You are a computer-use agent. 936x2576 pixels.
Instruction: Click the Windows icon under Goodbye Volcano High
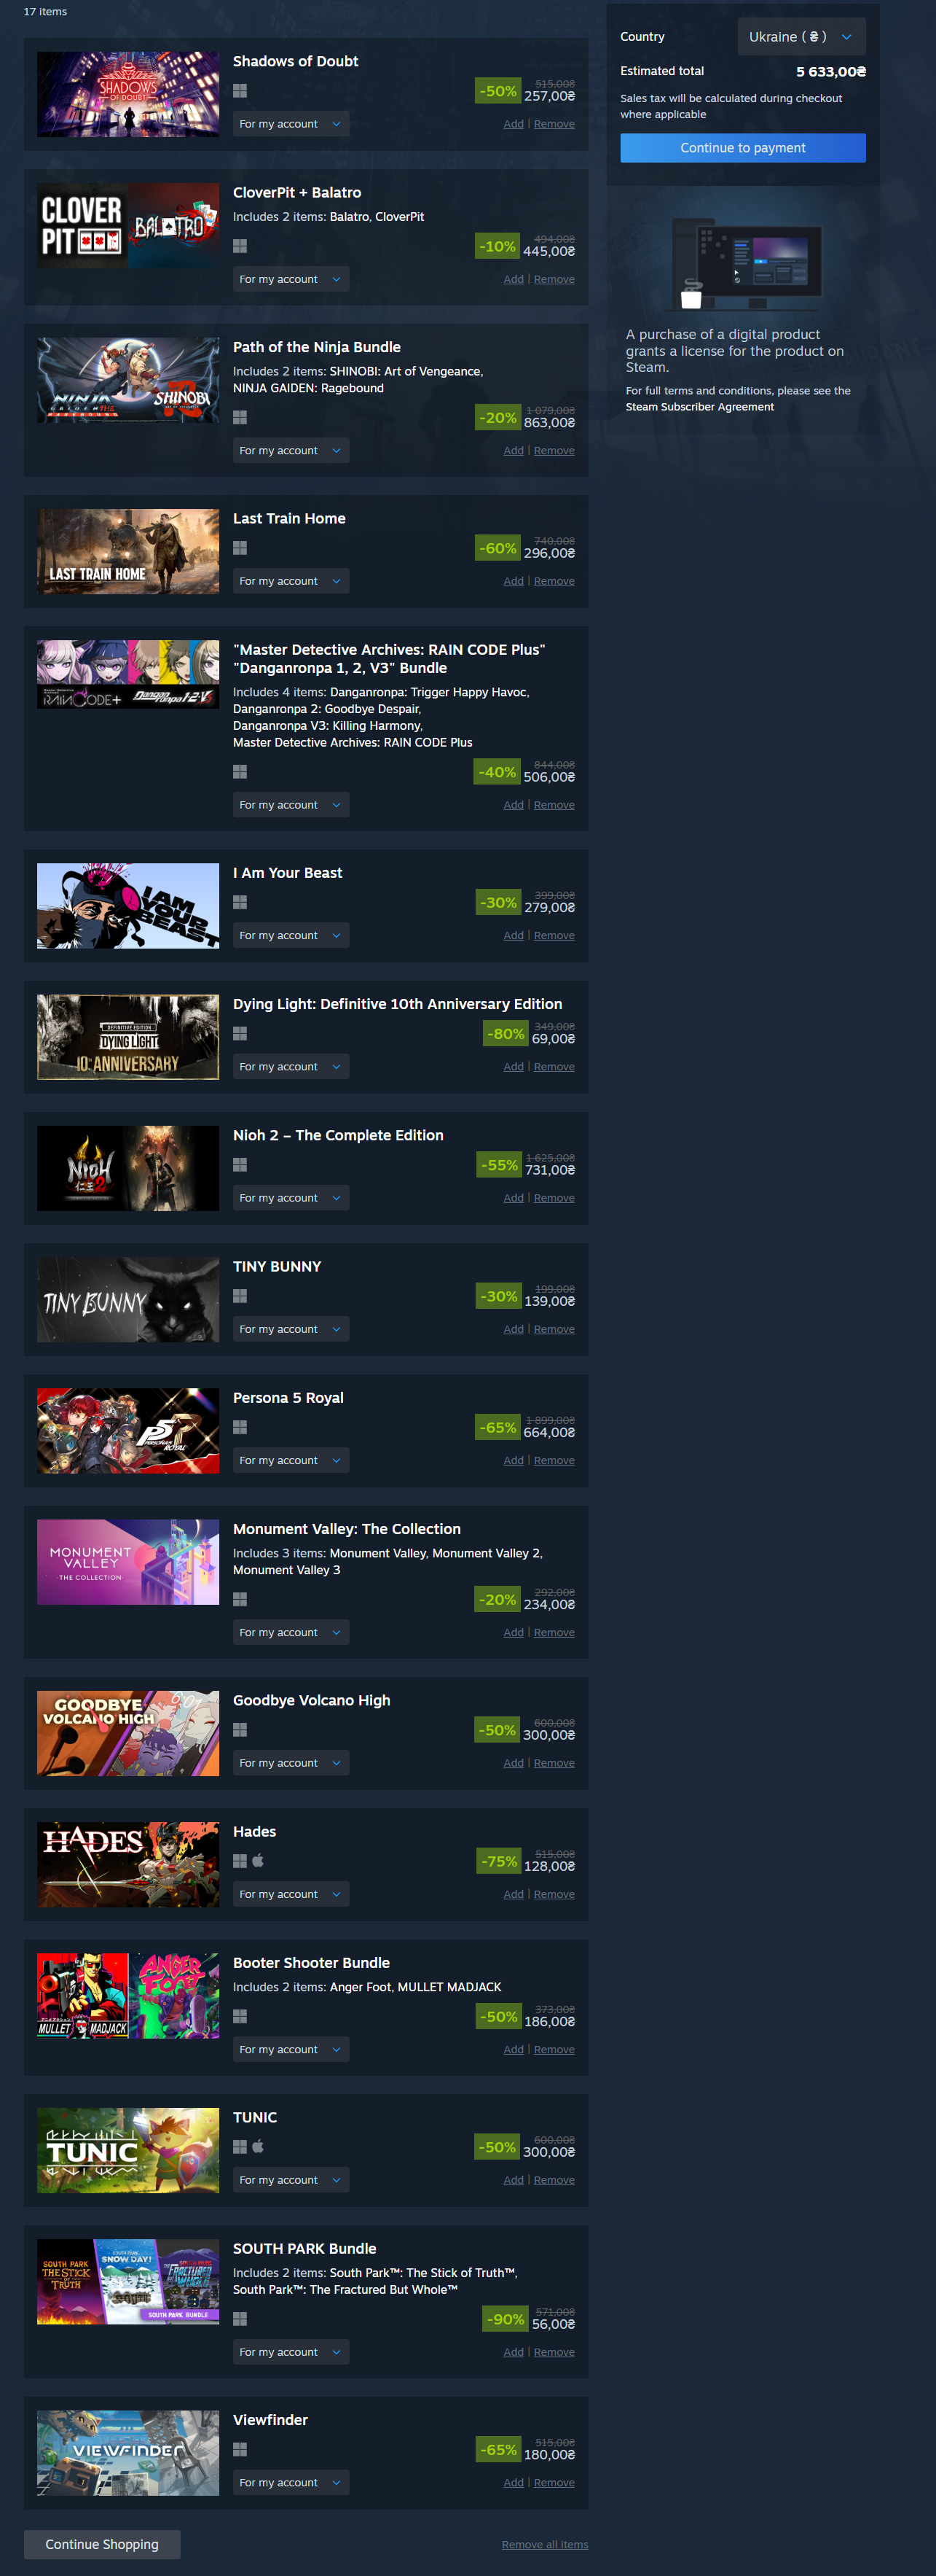point(240,1730)
